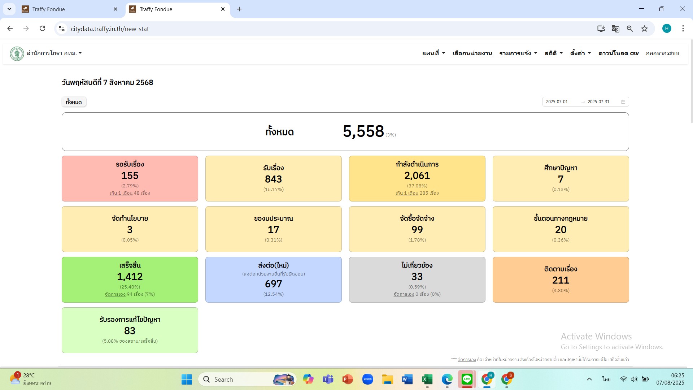Close the first Traffy Fondue tab
Screen dimensions: 693x390
115,9
